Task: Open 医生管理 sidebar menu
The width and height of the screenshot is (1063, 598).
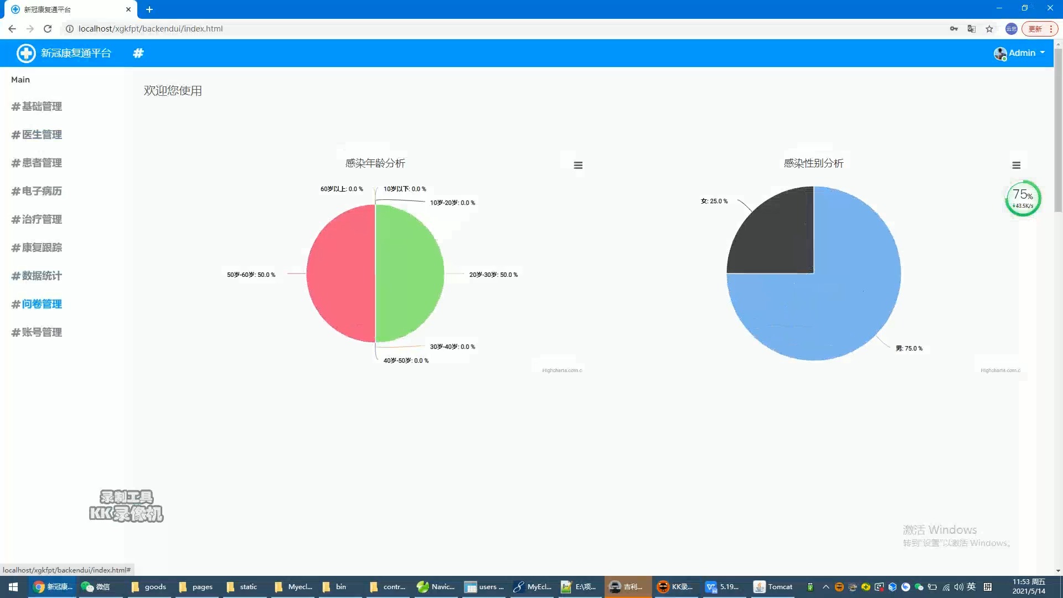Action: click(37, 135)
